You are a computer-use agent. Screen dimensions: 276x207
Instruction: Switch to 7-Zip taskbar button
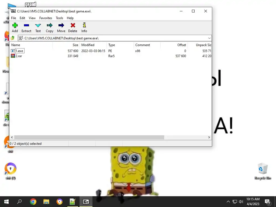(86, 202)
